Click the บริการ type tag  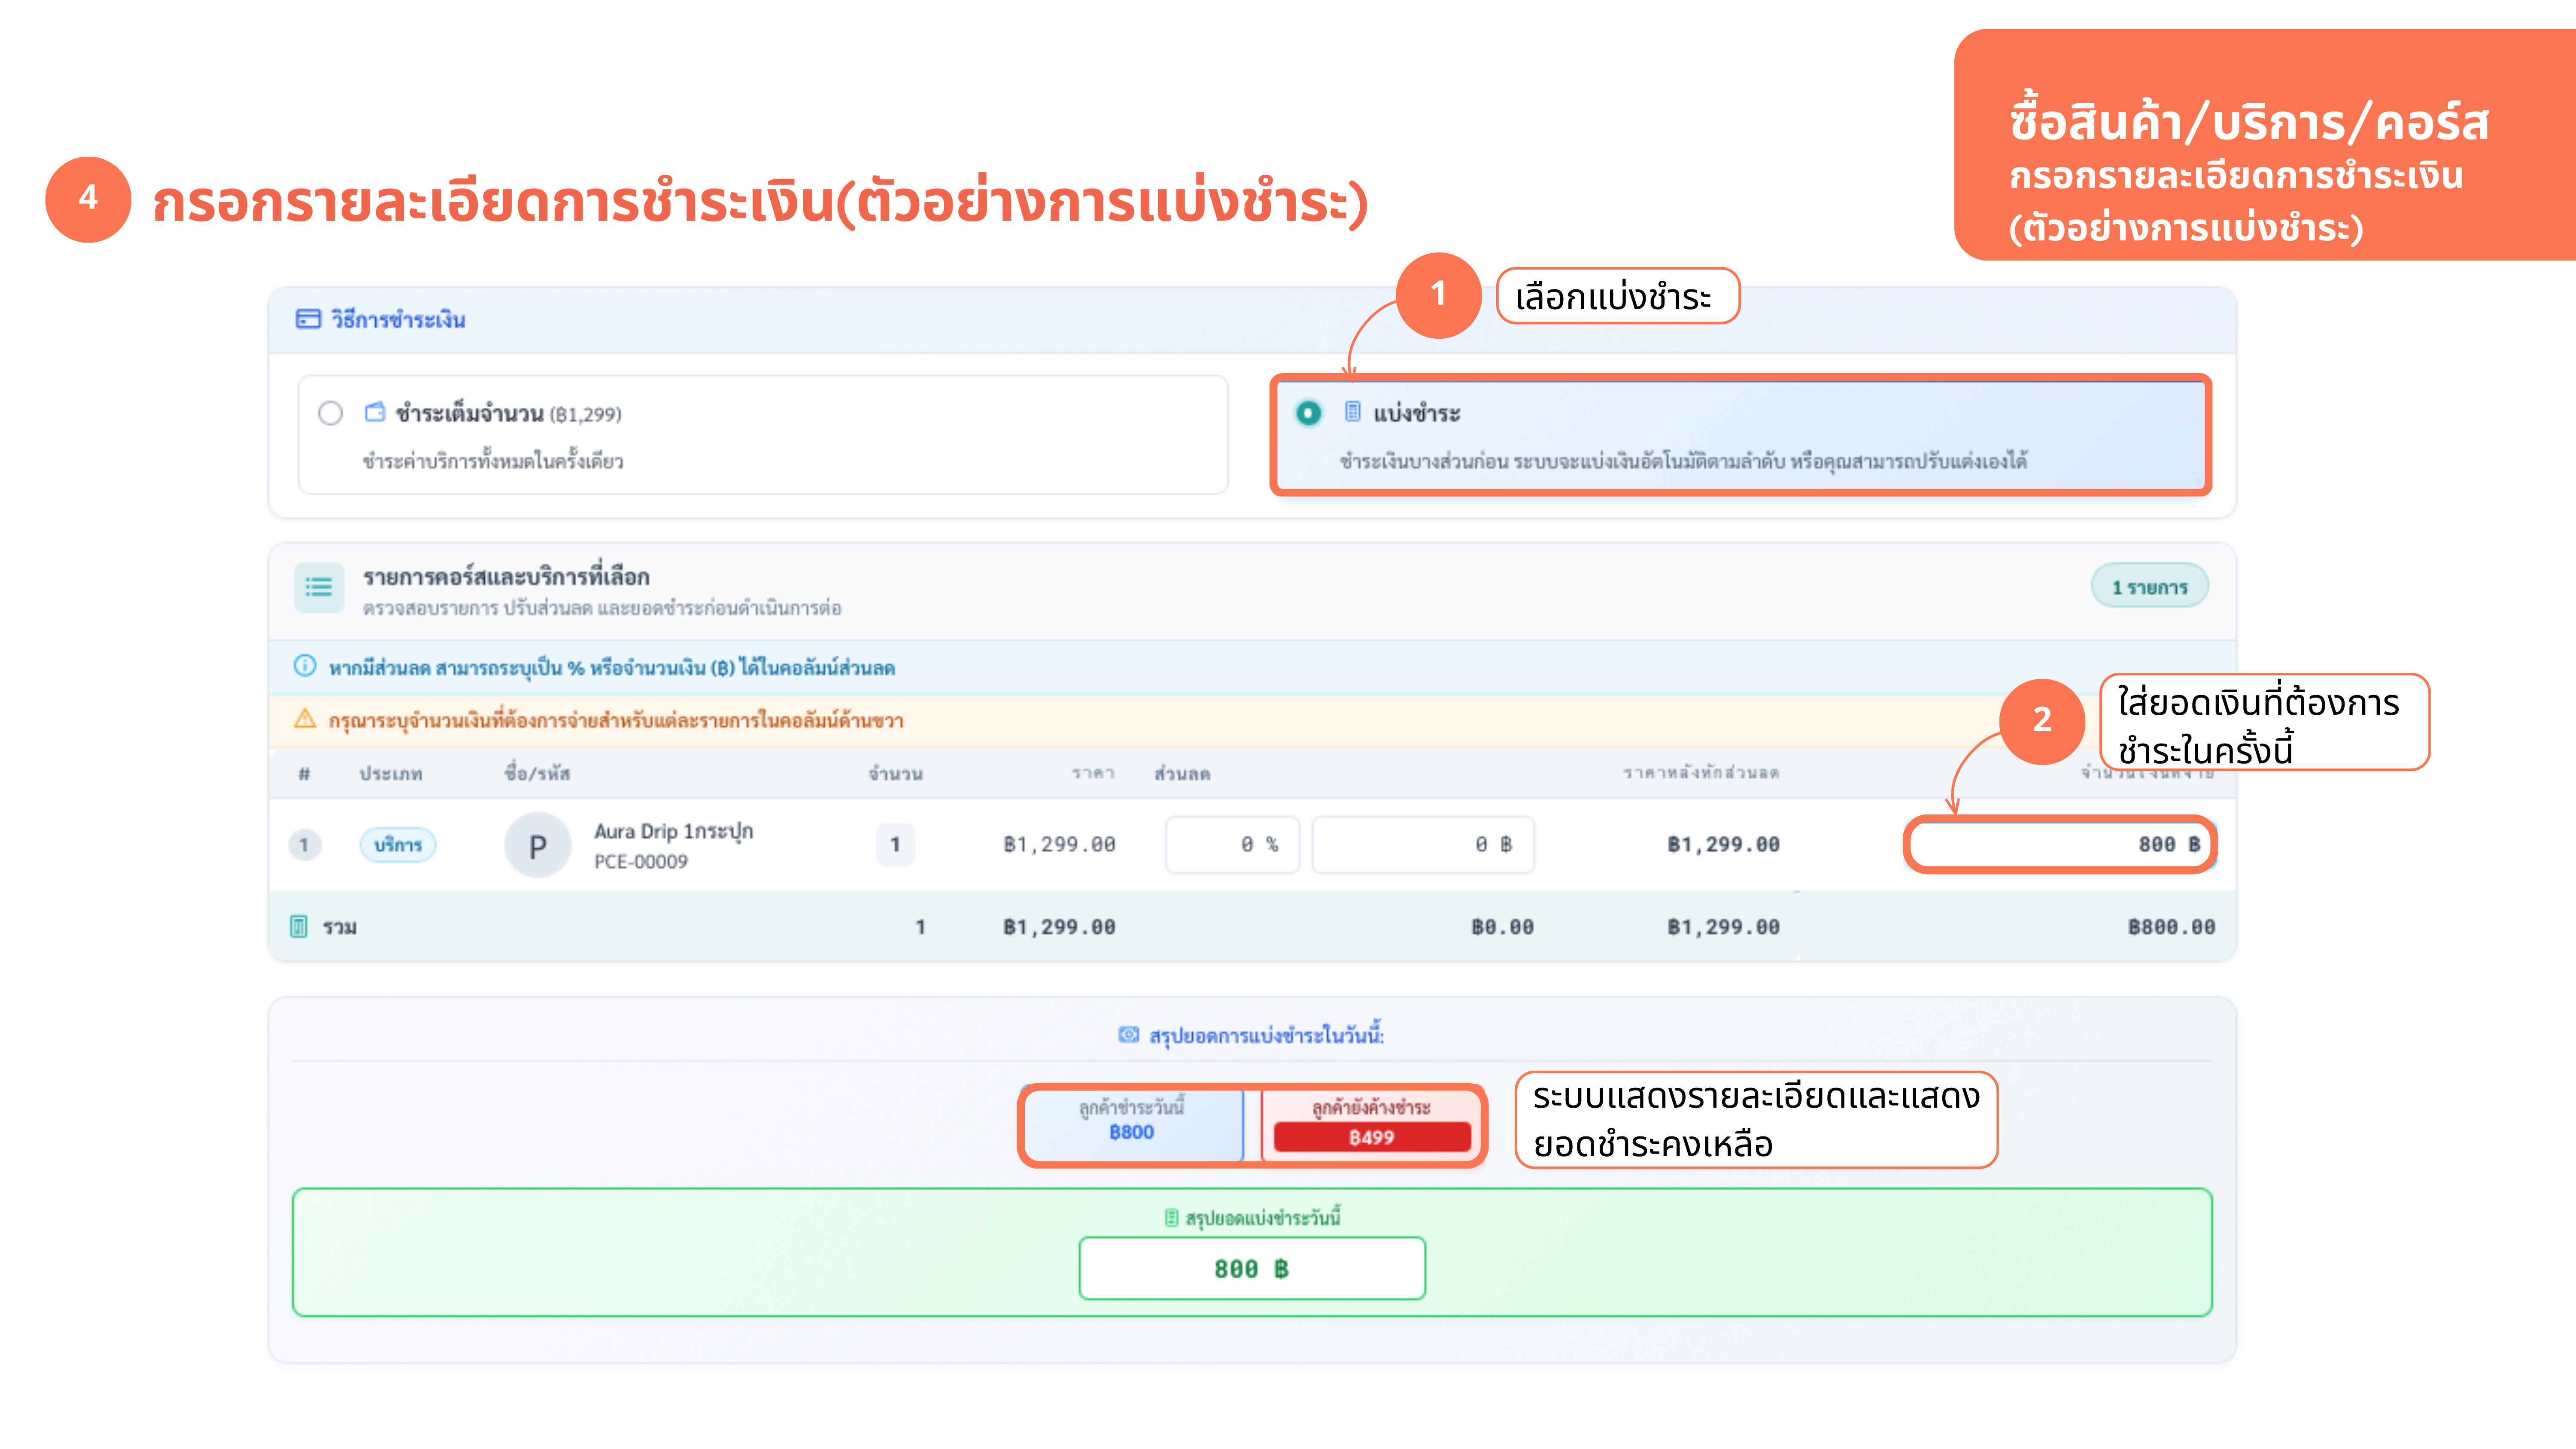pos(398,845)
